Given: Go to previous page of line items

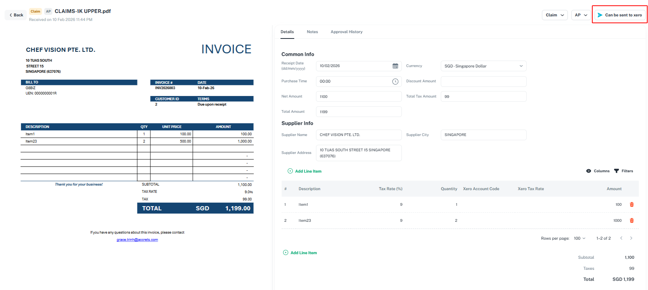Looking at the screenshot, I should pyautogui.click(x=621, y=238).
